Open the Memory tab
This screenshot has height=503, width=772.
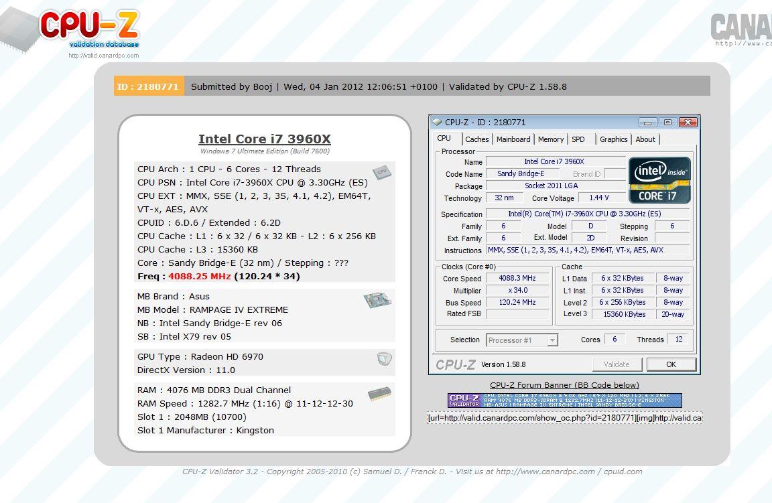[x=550, y=139]
